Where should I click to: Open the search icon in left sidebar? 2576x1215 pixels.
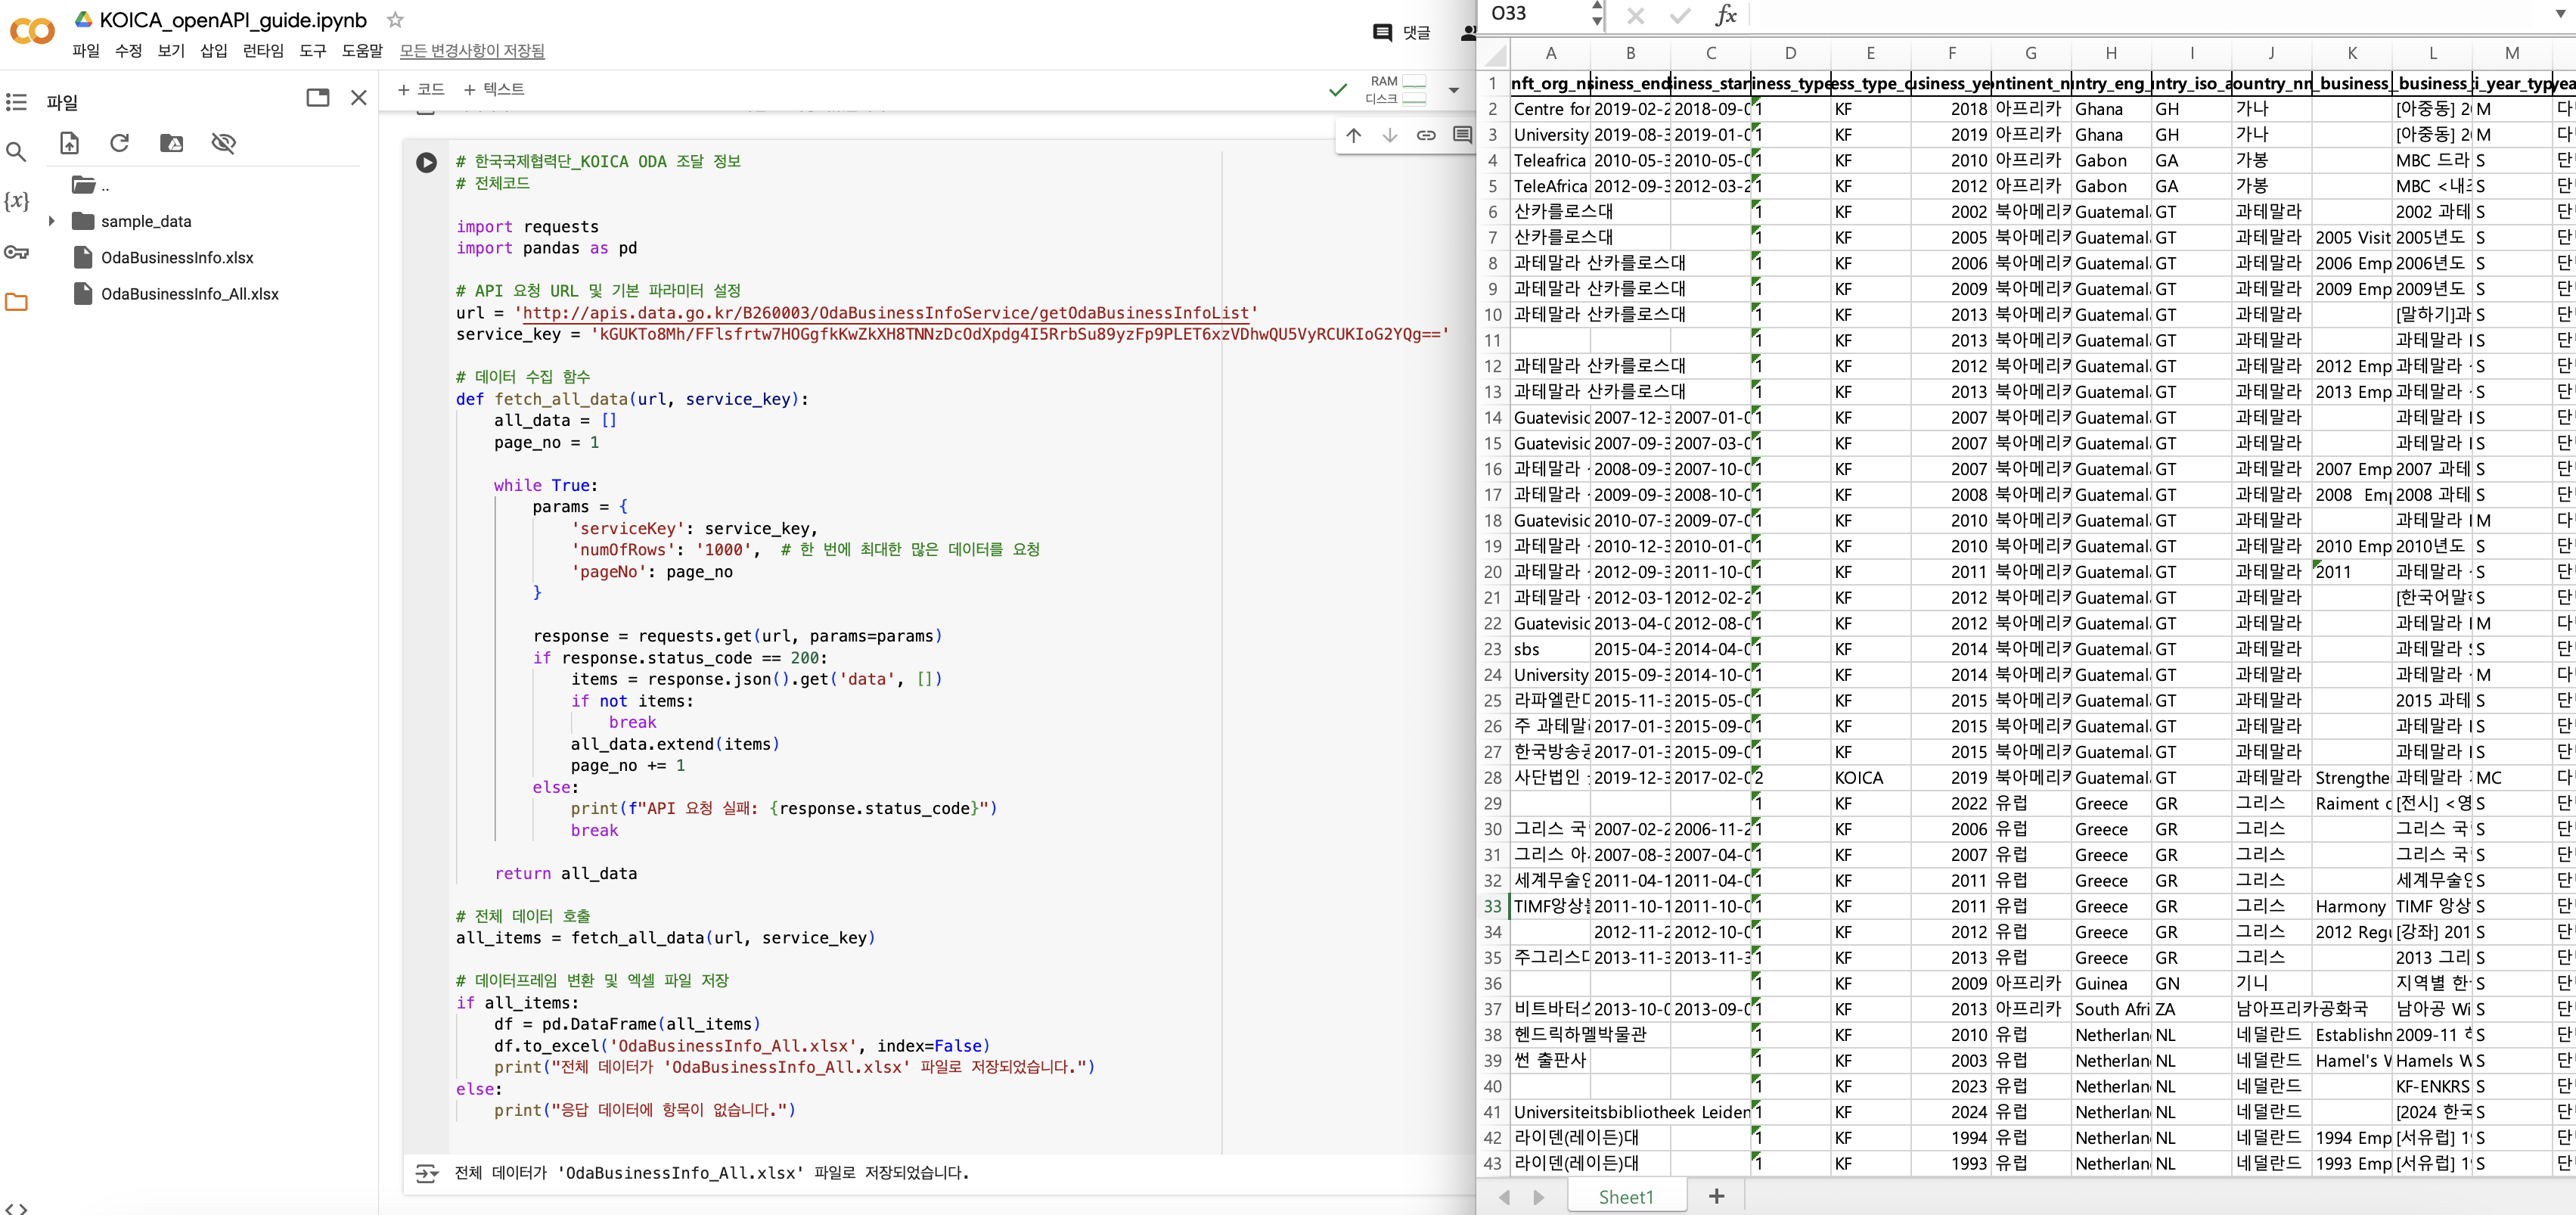tap(16, 152)
